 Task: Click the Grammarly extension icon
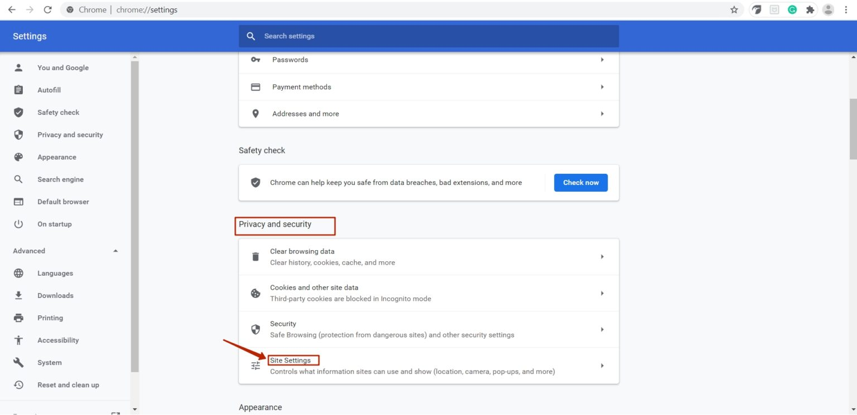[x=792, y=9]
